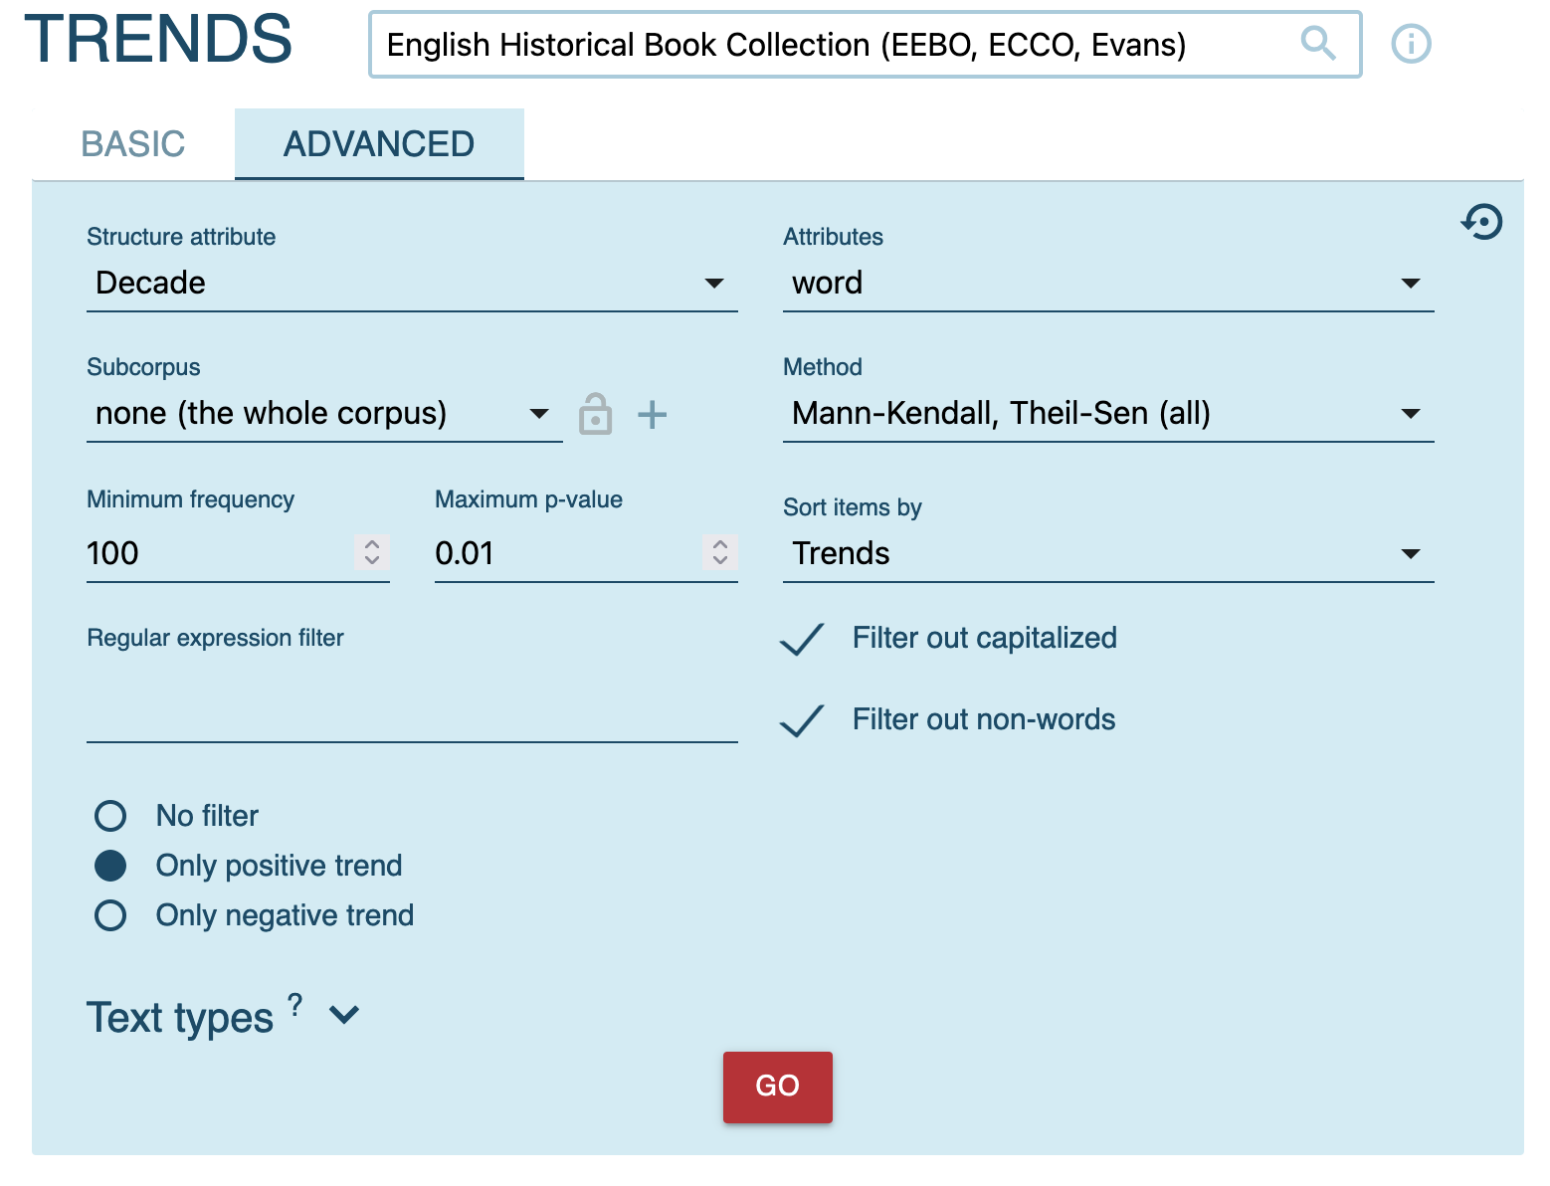Choose Only positive trend radio option
The height and width of the screenshot is (1186, 1550).
[110, 866]
